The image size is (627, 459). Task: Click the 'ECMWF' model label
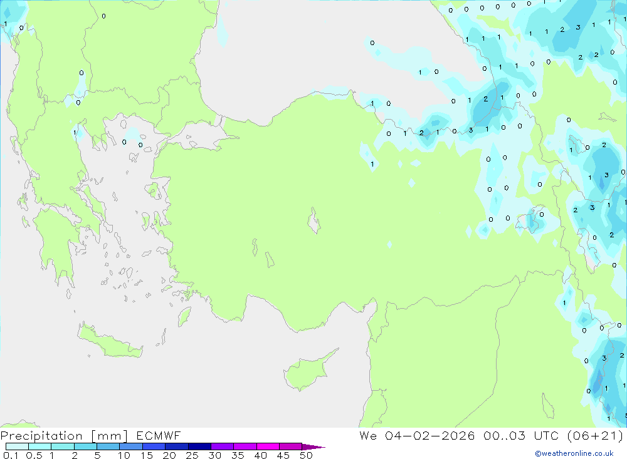[159, 435]
